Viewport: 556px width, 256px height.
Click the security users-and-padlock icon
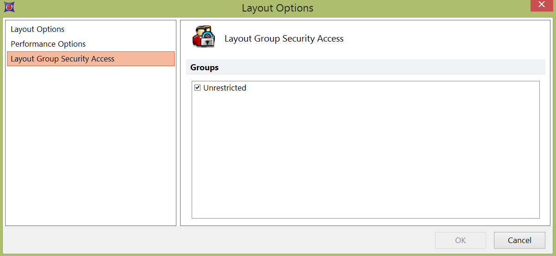point(204,37)
